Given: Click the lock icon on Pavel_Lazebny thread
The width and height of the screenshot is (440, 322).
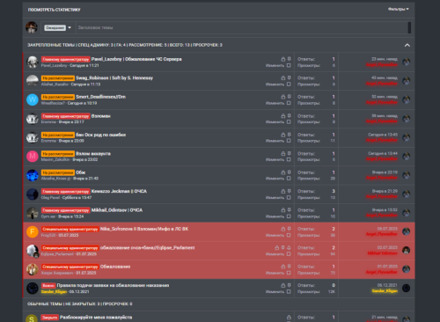Looking at the screenshot, I should 282,59.
